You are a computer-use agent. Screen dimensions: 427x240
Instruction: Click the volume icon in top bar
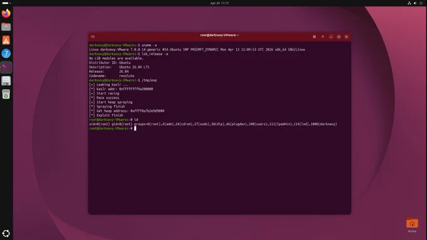click(415, 3)
